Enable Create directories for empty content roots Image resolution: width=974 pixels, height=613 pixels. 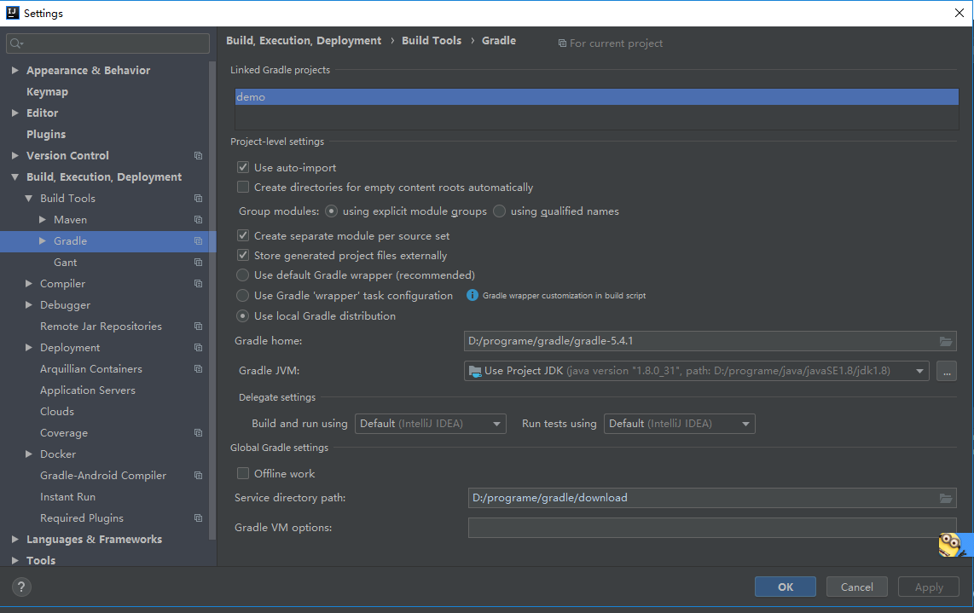click(243, 187)
